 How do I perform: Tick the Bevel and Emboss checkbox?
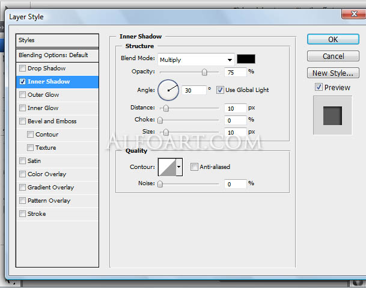(22, 121)
